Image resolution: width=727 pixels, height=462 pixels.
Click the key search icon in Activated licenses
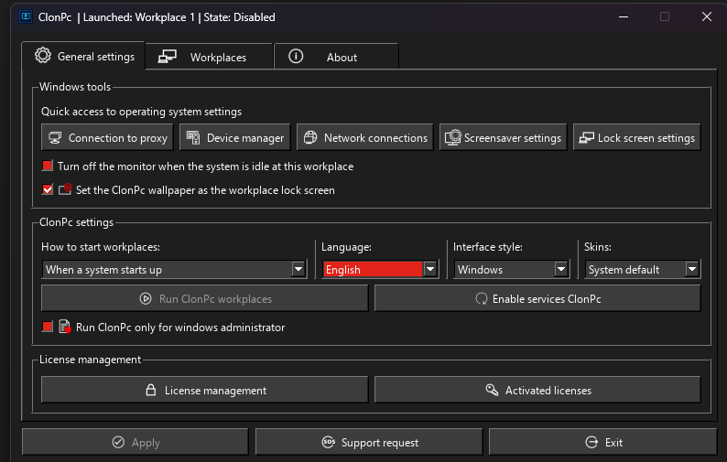[492, 390]
